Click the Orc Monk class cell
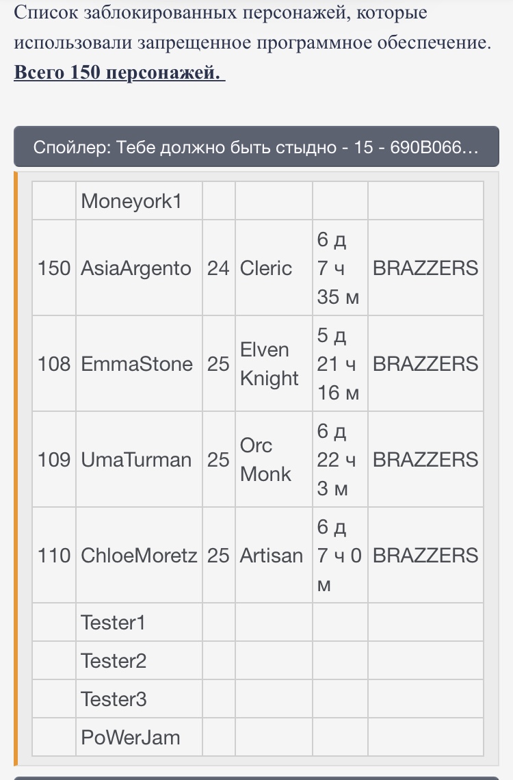This screenshot has height=780, width=513. (x=274, y=460)
